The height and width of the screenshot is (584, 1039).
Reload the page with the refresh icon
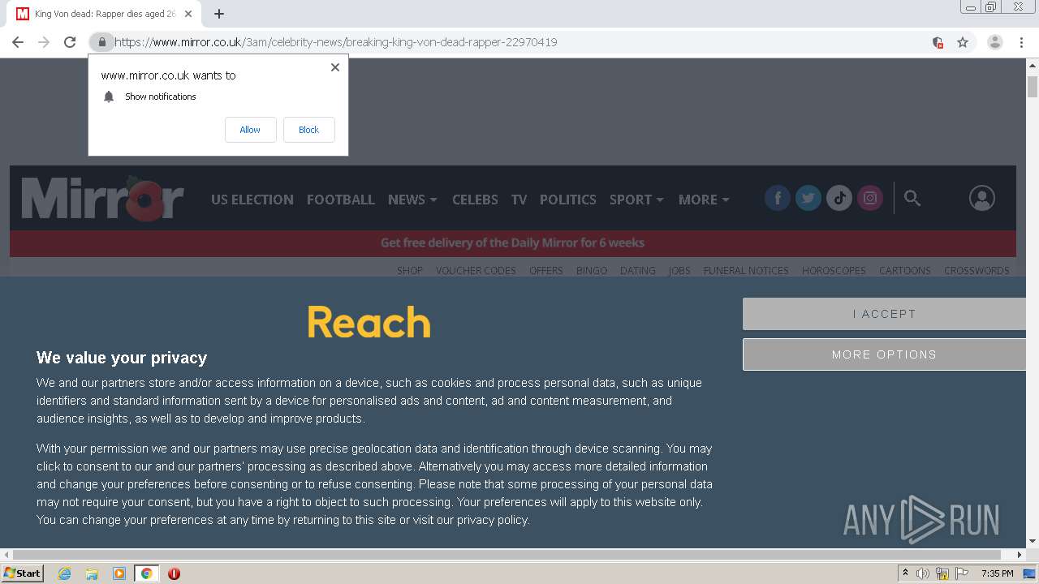tap(70, 42)
